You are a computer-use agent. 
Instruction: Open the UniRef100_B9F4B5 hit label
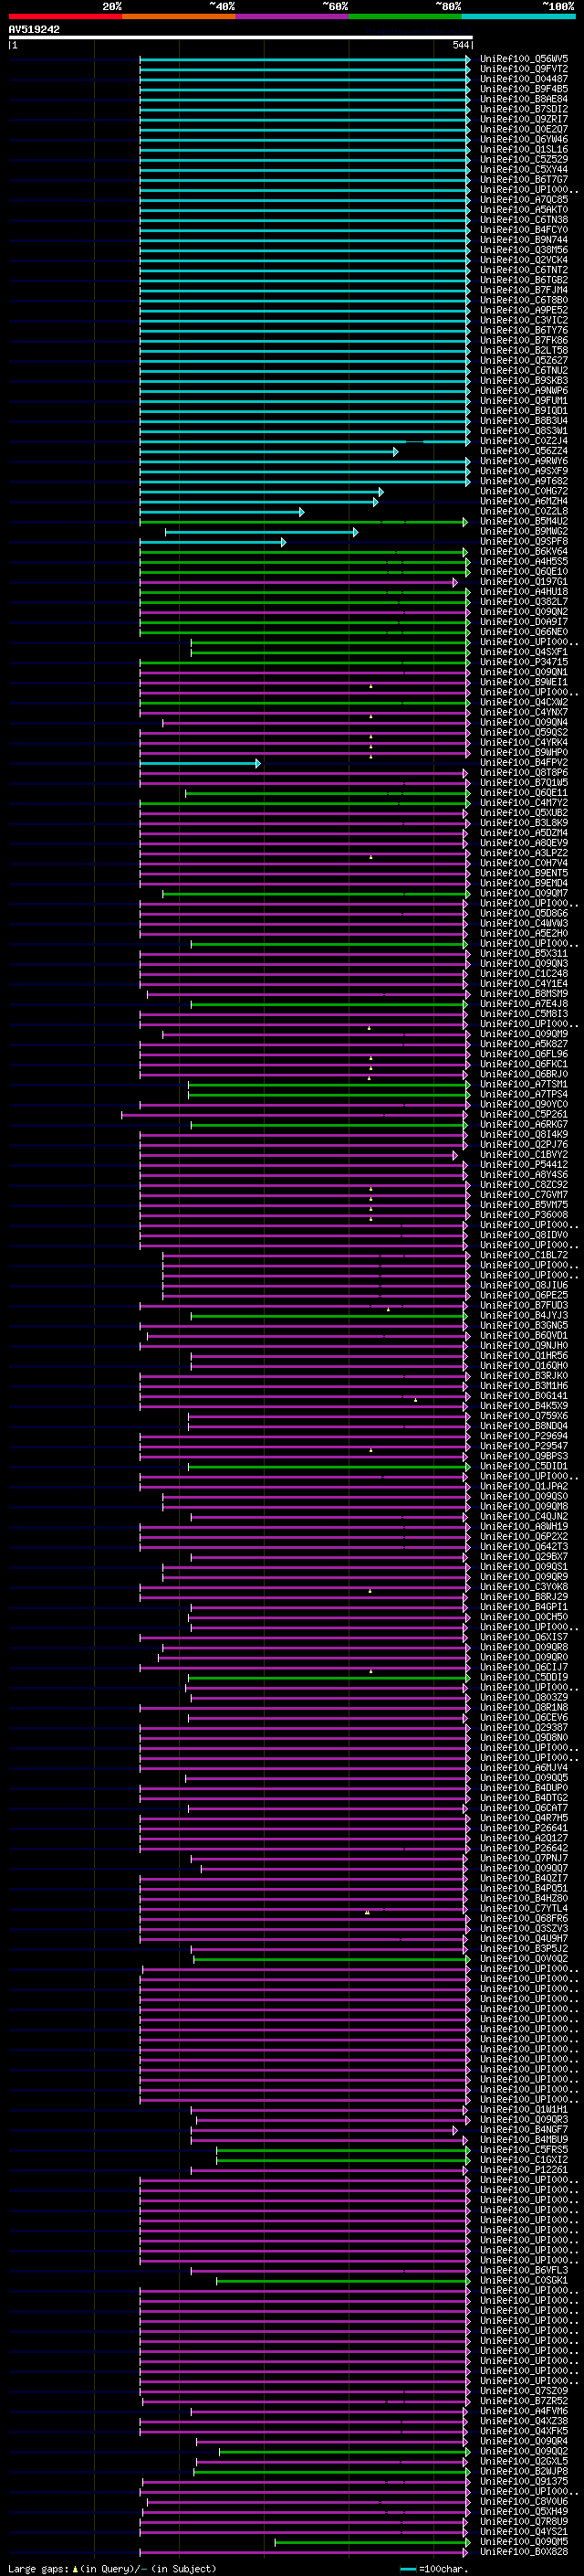pyautogui.click(x=524, y=89)
